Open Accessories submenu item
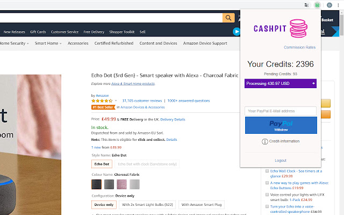The width and height of the screenshot is (344, 215). tap(78, 43)
